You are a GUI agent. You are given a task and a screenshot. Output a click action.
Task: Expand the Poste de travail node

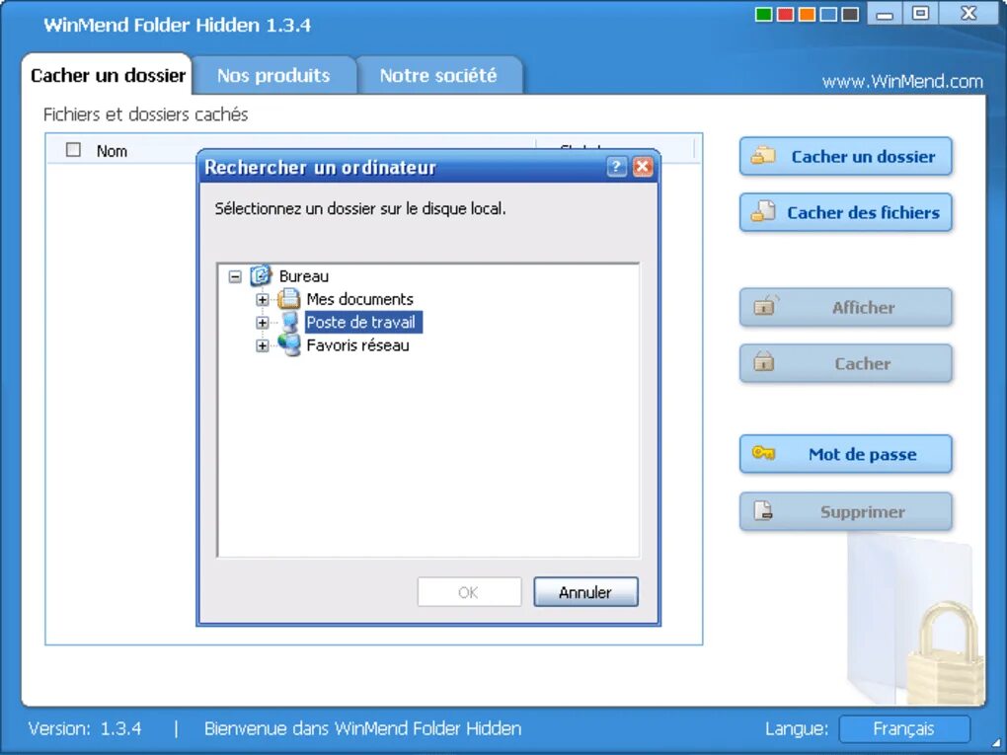tap(262, 323)
